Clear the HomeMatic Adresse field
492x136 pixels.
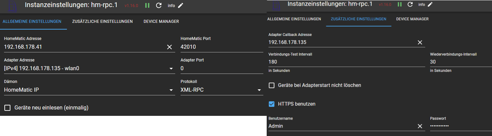pos(169,47)
